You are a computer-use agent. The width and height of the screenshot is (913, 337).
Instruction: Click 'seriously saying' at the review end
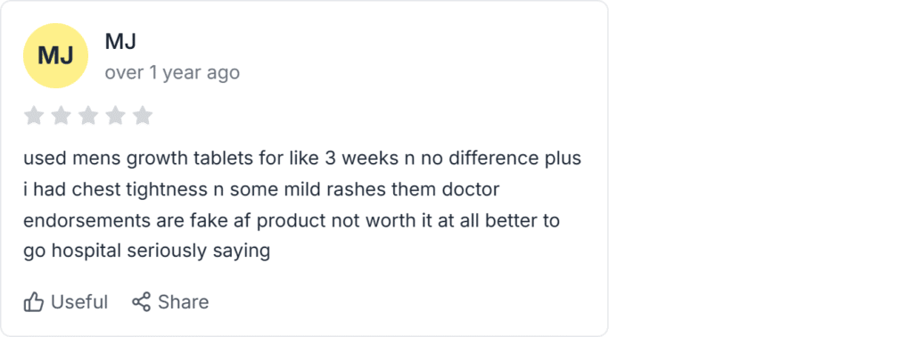(199, 251)
